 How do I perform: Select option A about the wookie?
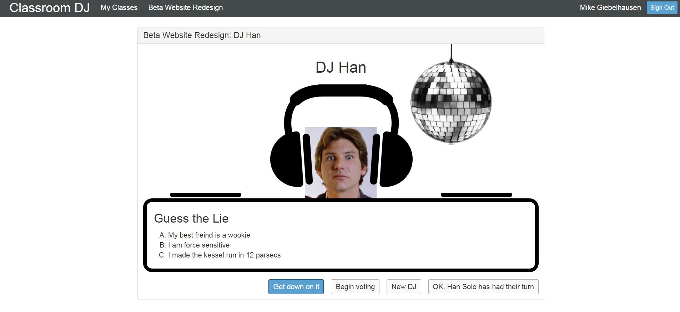[209, 235]
